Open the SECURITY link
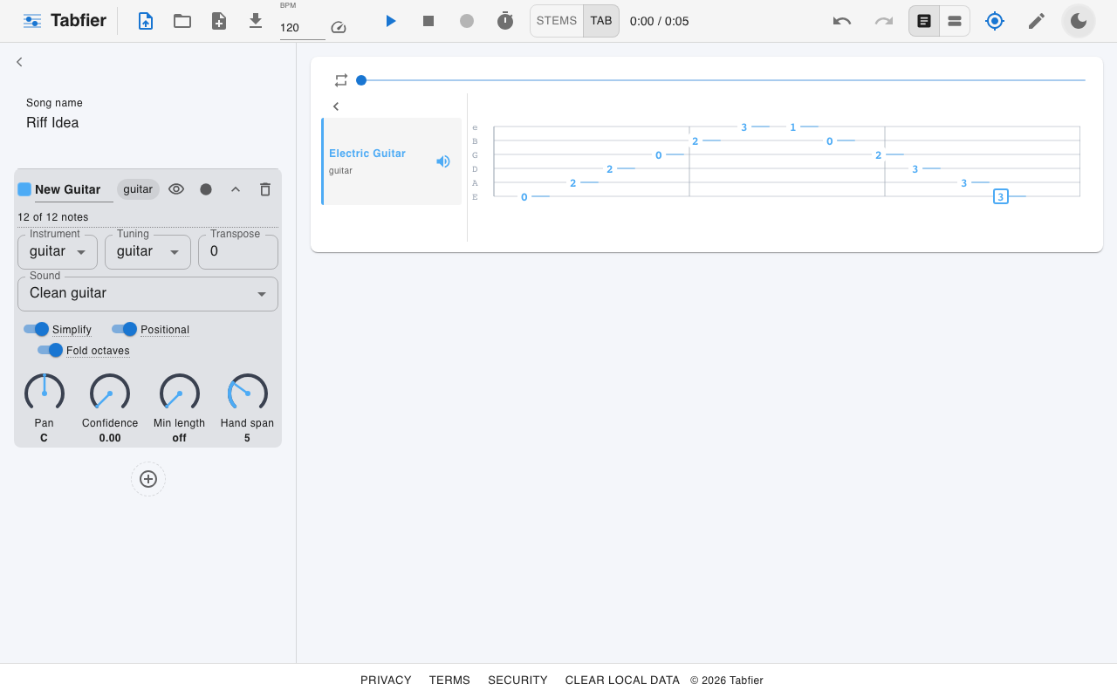Image resolution: width=1117 pixels, height=698 pixels. (517, 681)
